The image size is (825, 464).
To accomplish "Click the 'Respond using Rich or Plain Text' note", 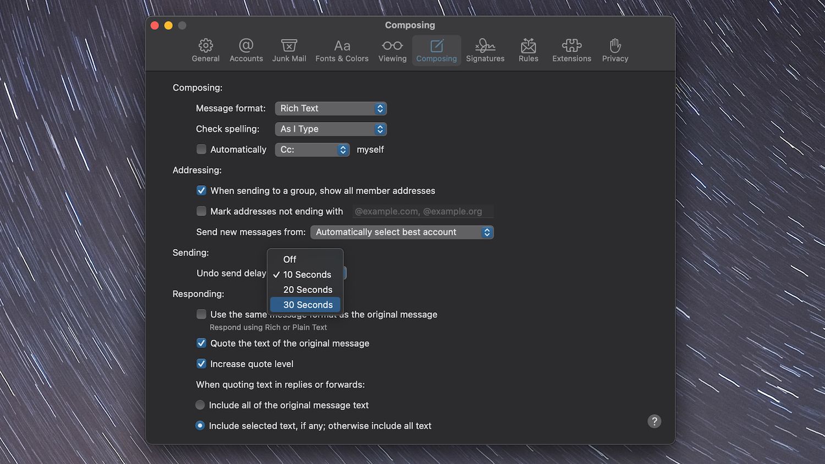I will [268, 327].
